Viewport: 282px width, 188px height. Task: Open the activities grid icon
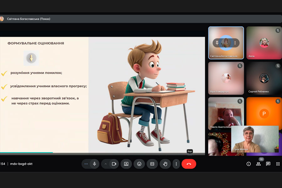point(278,164)
